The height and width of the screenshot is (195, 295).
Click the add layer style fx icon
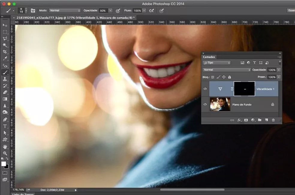[239, 120]
